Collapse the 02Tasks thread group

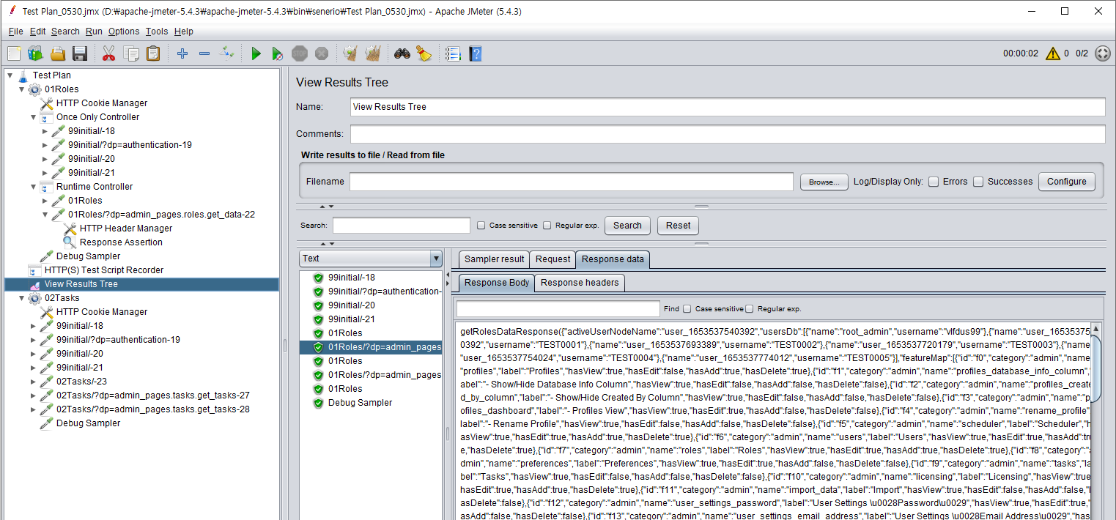coord(21,298)
